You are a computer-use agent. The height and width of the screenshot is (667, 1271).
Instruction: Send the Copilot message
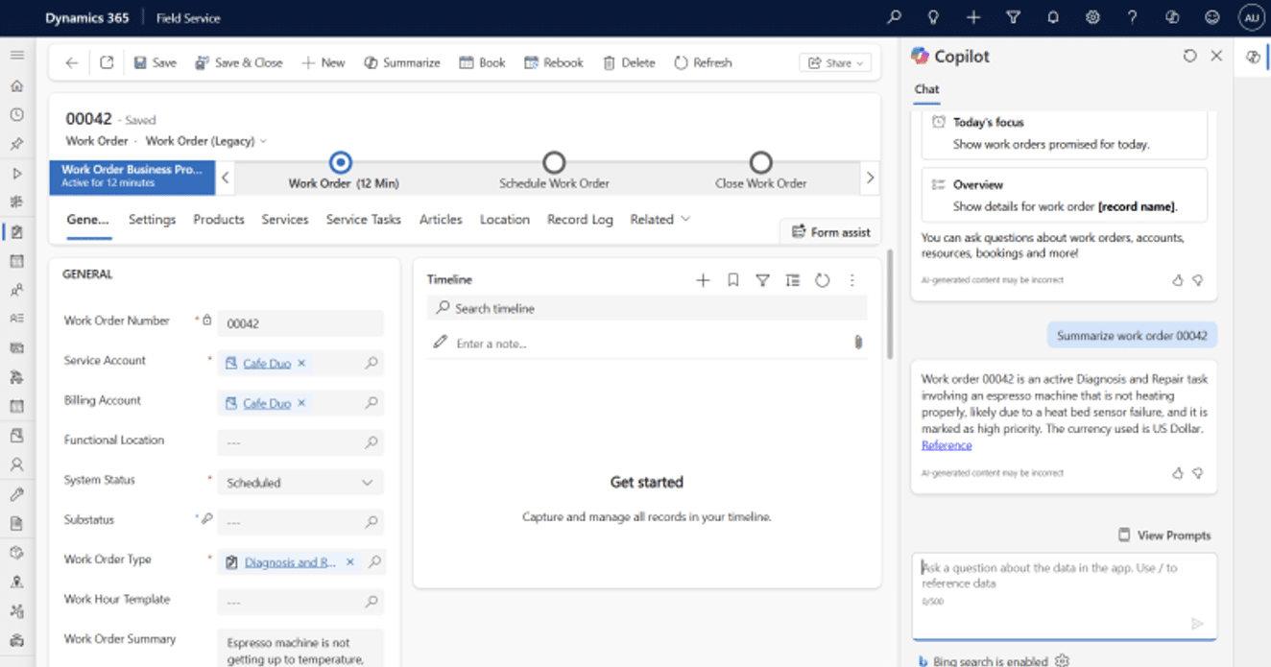[1197, 624]
